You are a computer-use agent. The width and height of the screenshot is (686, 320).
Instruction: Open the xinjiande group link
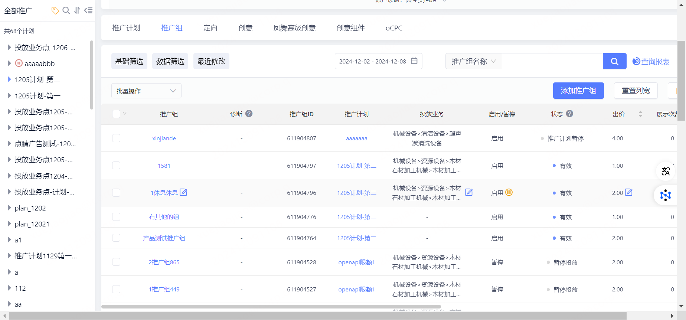(x=164, y=138)
